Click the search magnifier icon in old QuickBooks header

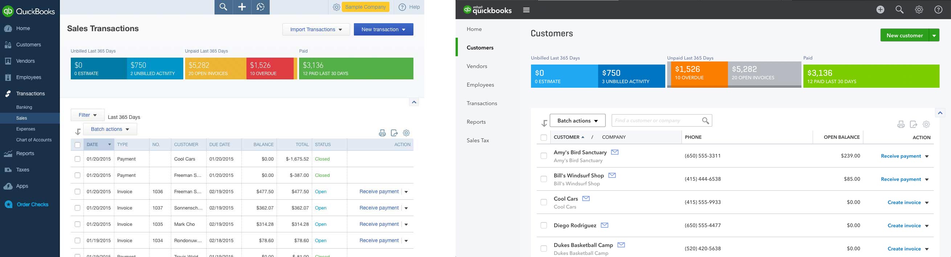[223, 7]
